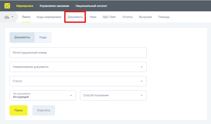Select the Коды search mode toggle

click(43, 37)
